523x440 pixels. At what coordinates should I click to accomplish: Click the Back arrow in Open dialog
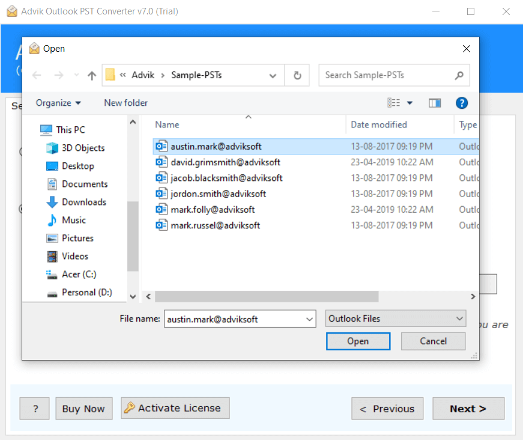(37, 76)
